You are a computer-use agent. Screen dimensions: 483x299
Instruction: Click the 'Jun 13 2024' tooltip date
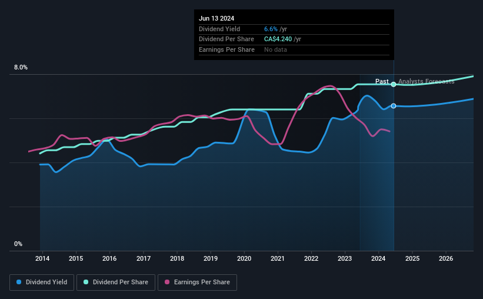[216, 18]
